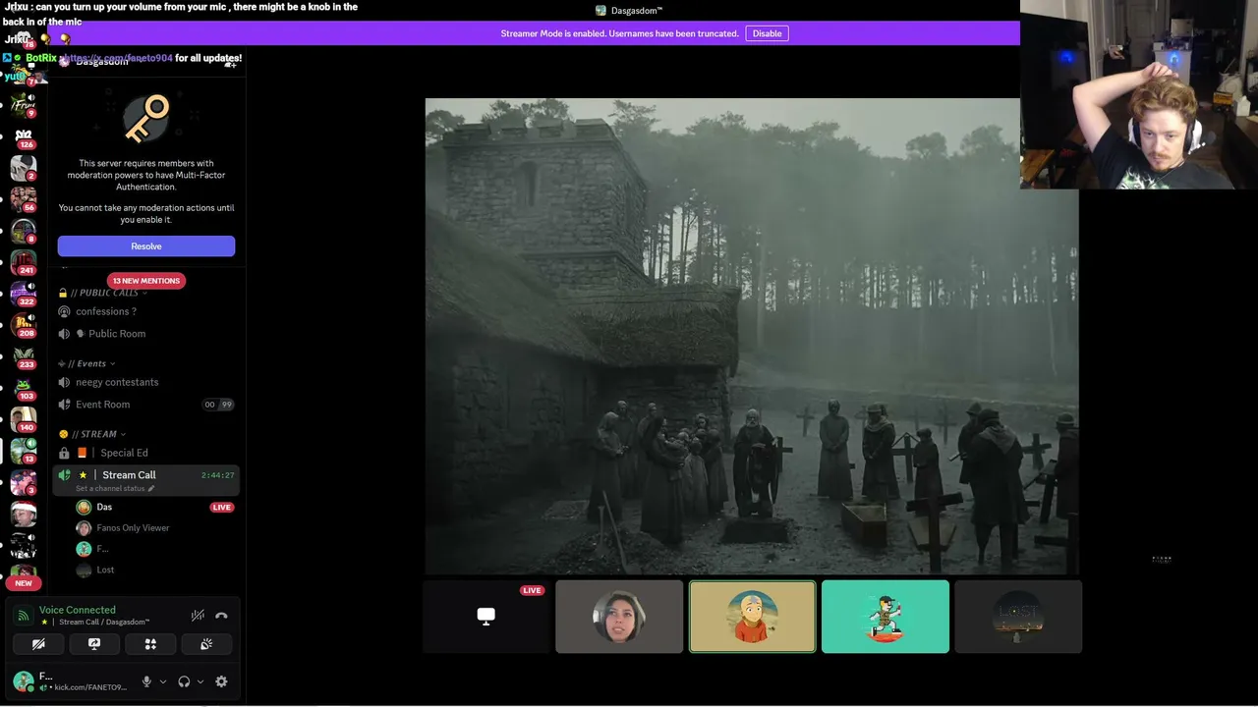Image resolution: width=1258 pixels, height=707 pixels.
Task: Share your screen
Action: 94,644
